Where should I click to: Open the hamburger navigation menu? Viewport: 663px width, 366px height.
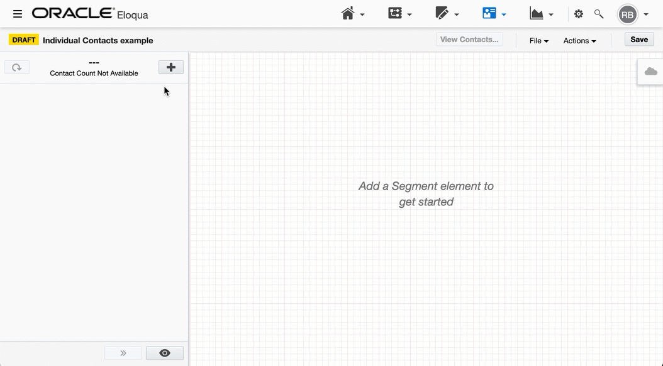coord(18,14)
